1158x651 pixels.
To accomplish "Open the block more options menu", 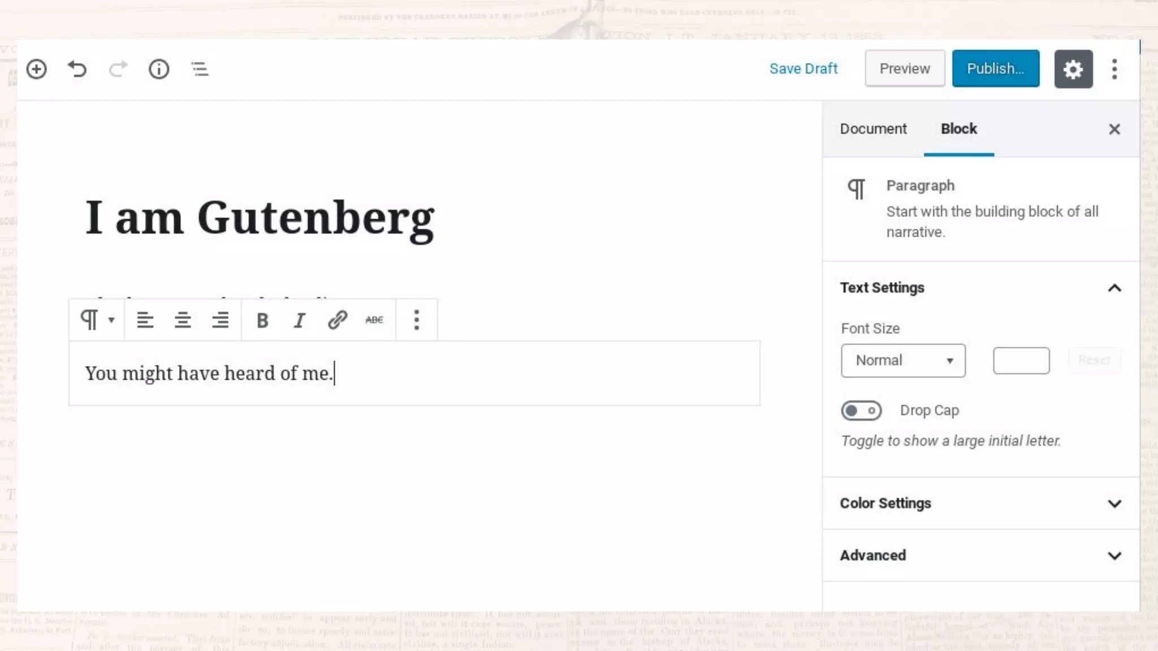I will coord(417,320).
